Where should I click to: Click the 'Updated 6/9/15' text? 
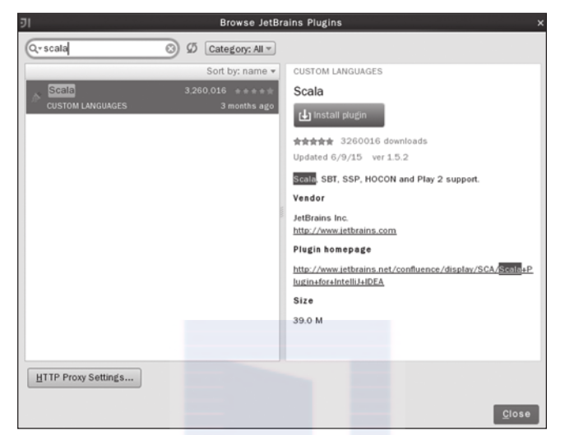327,157
